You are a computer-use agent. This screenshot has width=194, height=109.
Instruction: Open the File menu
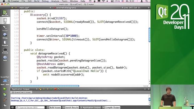click(23, 1)
